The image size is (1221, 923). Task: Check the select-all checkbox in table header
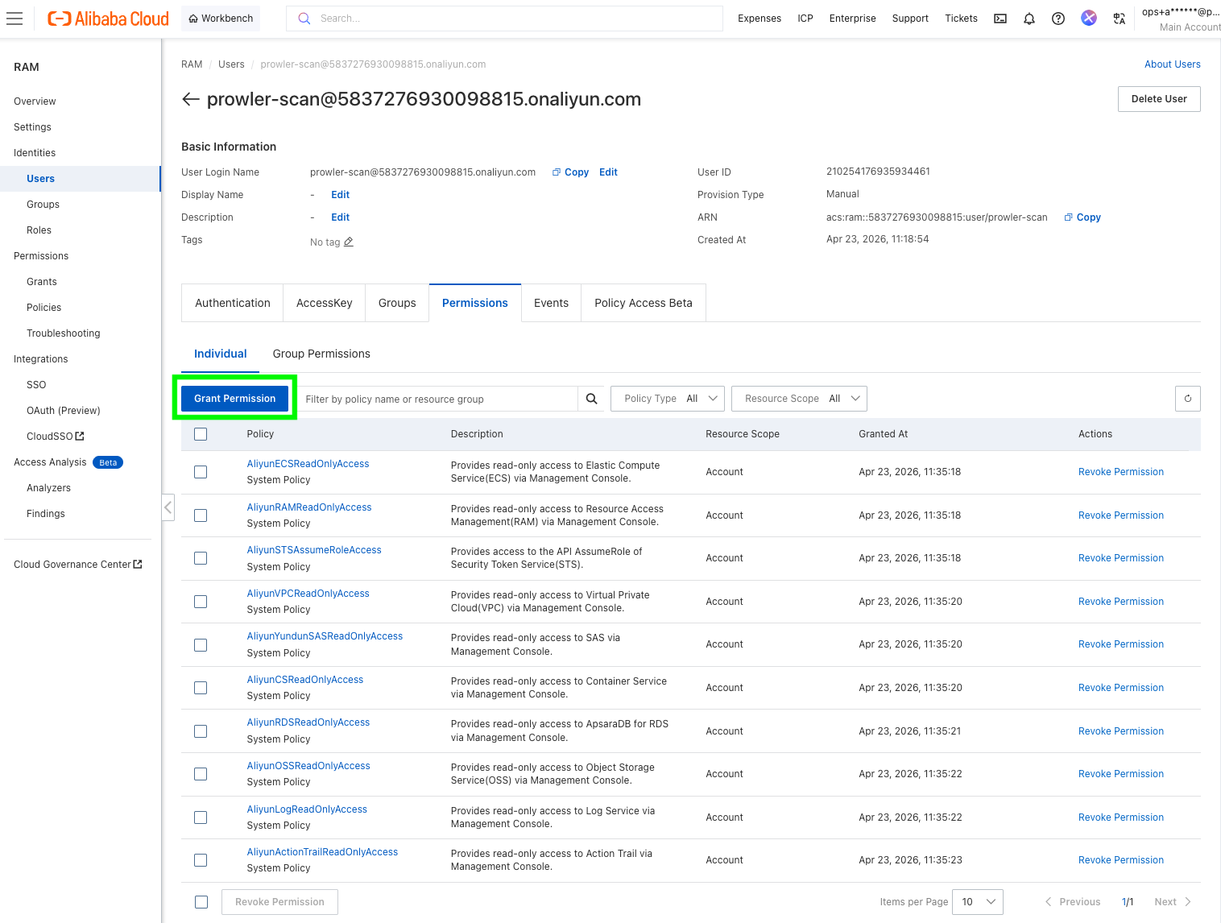(x=201, y=433)
